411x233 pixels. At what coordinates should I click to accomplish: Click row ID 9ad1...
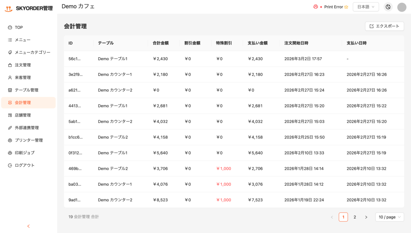click(x=74, y=200)
